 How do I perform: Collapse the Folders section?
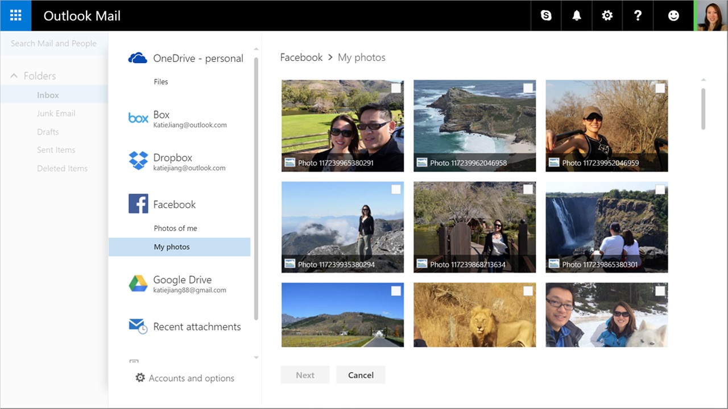coord(14,76)
